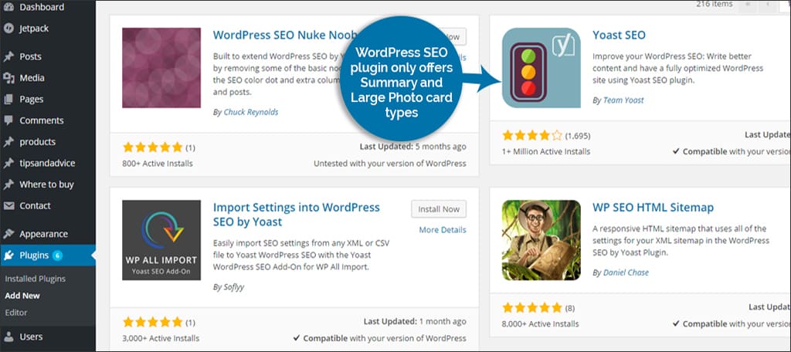The image size is (791, 352).
Task: Click the 800+ Active Installs text
Action: tap(158, 164)
